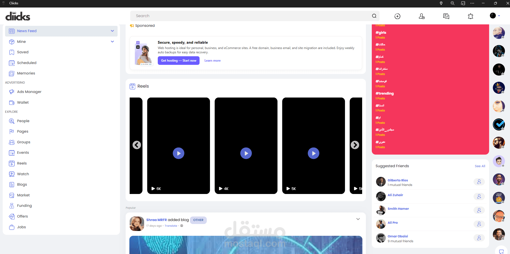
Task: Open chat with blue checkmark avatar contact
Action: tap(499, 124)
